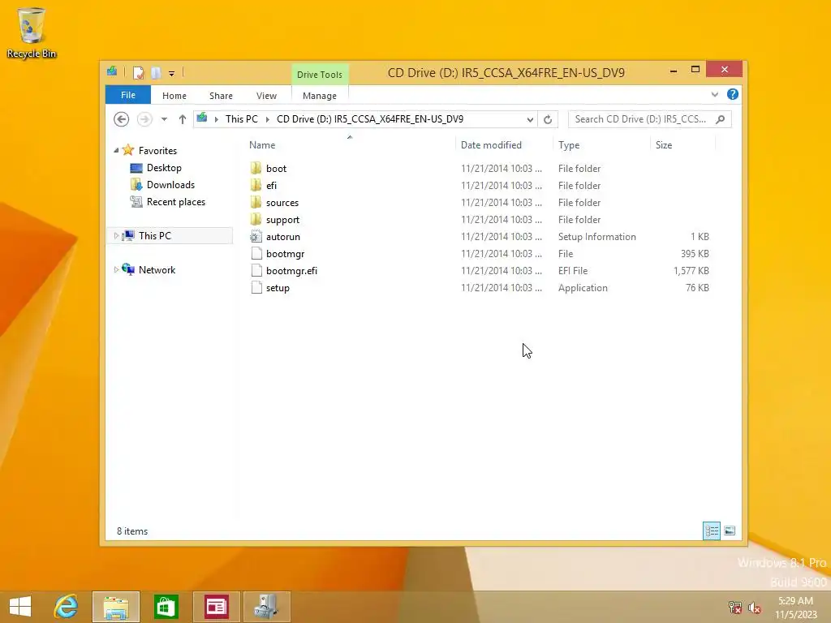Viewport: 831px width, 623px height.
Task: Switch to Details view button
Action: pos(712,531)
